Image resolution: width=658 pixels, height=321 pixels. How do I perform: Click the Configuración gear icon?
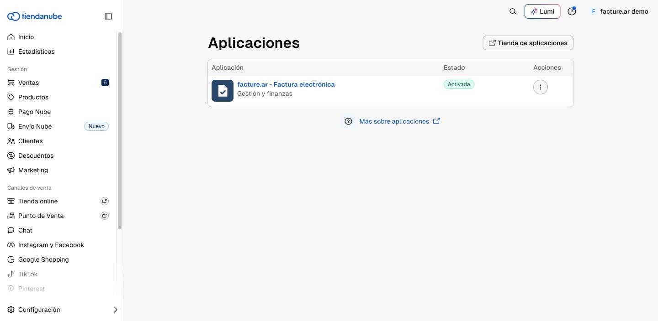click(11, 310)
